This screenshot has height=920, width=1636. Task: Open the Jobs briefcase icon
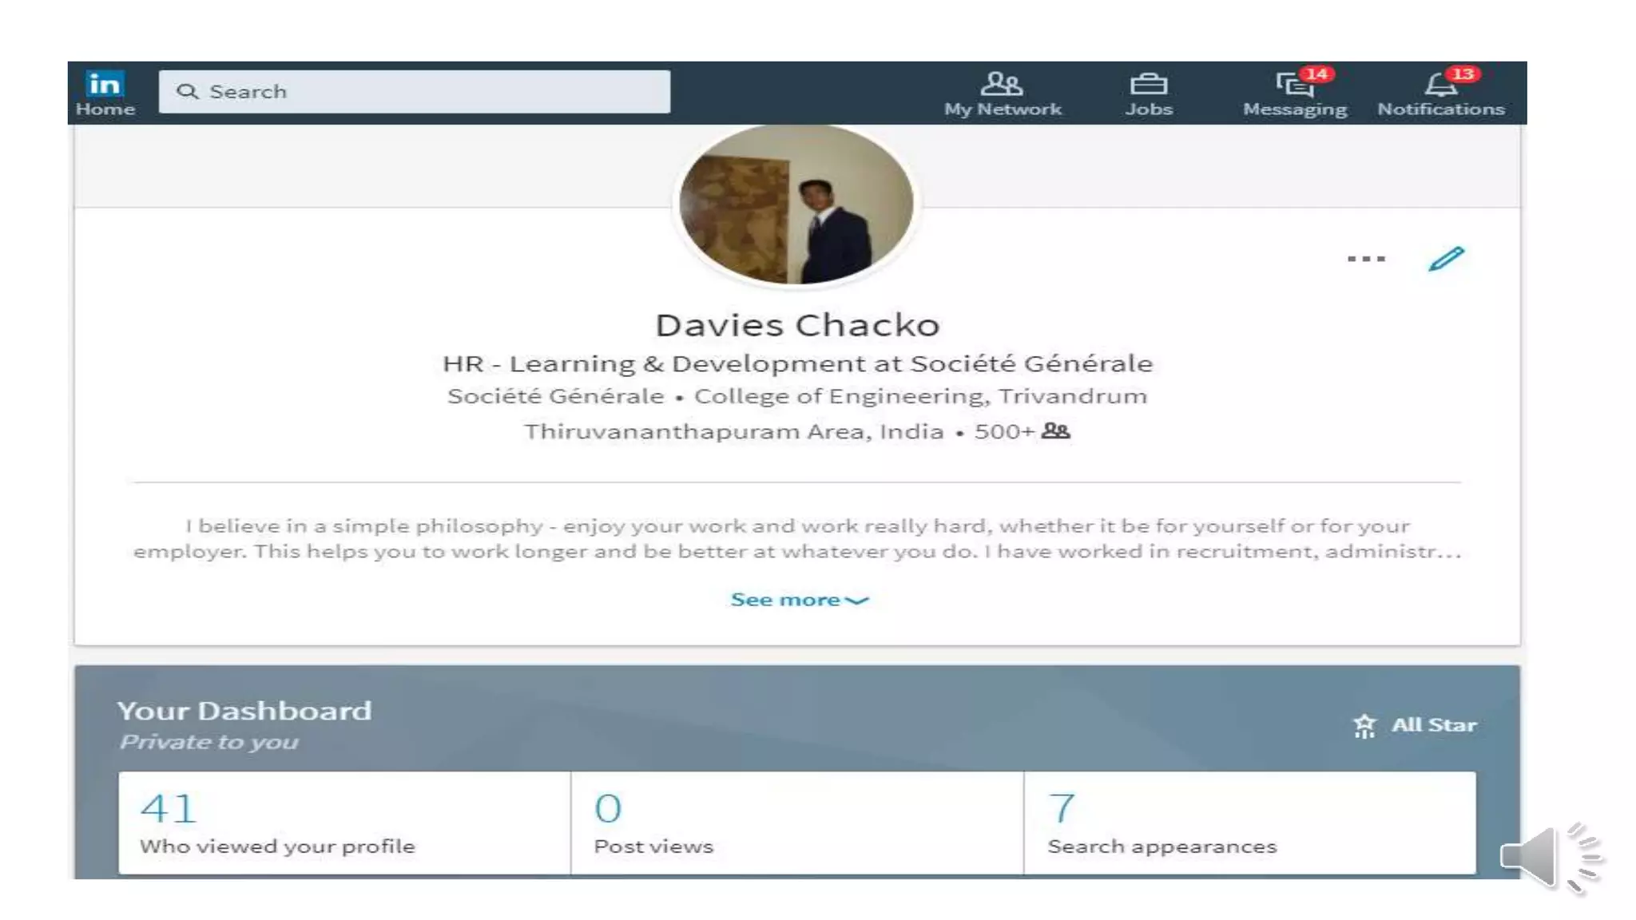(1148, 84)
